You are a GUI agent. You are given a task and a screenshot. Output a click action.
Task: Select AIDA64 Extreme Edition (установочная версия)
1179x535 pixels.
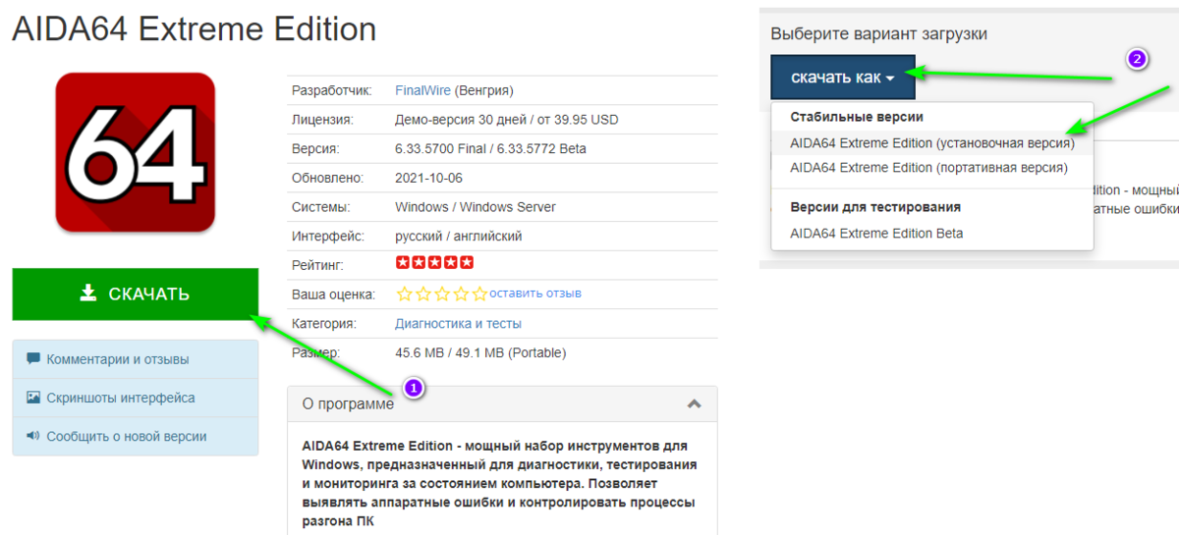[932, 142]
